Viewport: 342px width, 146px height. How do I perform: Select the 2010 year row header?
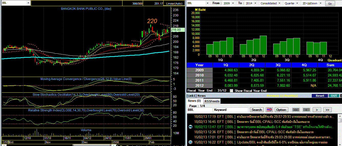[199, 75]
